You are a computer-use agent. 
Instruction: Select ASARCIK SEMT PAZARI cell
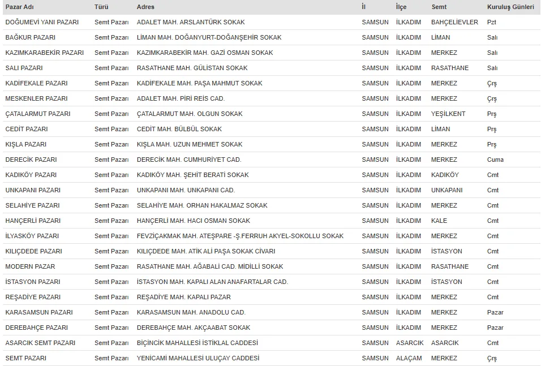click(40, 343)
